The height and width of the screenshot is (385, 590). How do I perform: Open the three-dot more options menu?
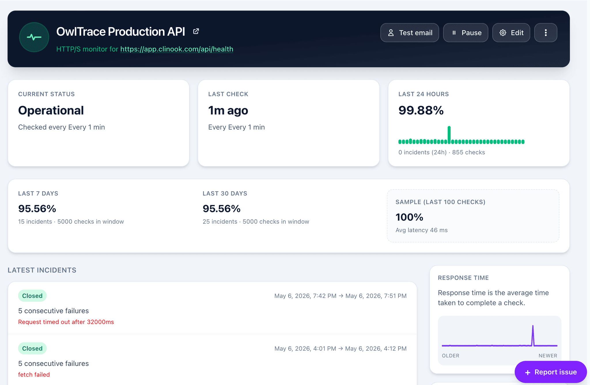[546, 33]
